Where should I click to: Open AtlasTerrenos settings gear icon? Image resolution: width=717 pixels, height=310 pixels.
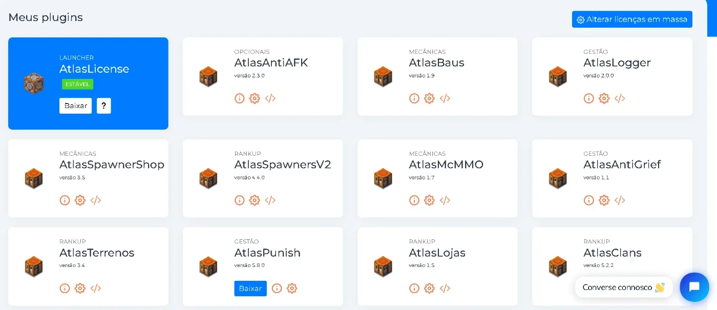pyautogui.click(x=80, y=288)
